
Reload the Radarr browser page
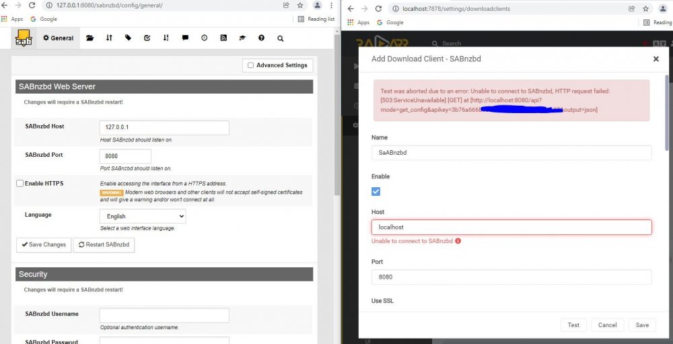coord(378,9)
